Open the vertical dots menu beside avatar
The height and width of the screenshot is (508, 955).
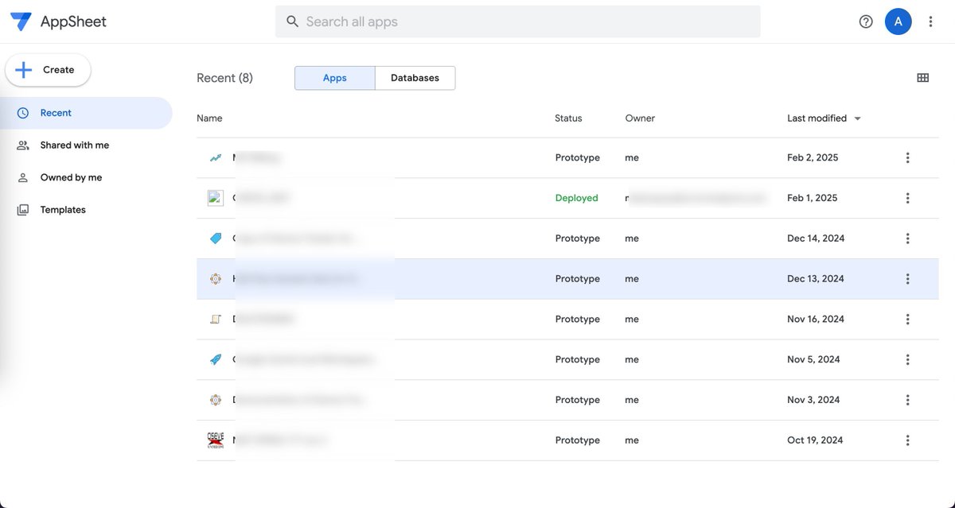click(x=930, y=21)
